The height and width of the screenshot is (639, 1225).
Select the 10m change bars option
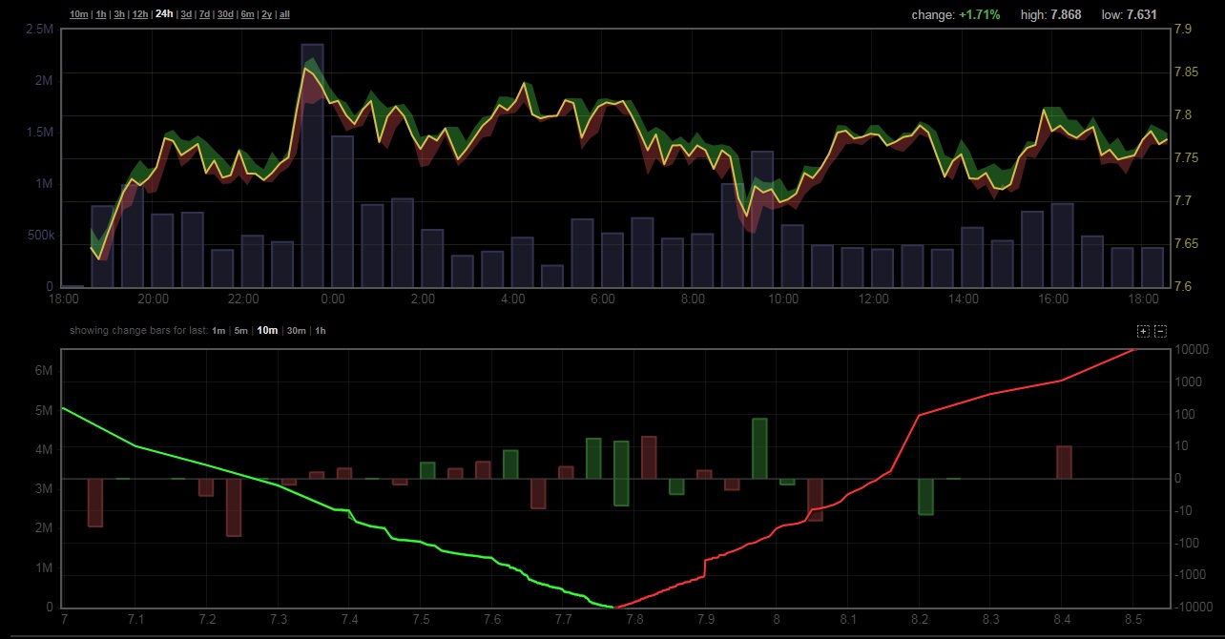[x=267, y=331]
